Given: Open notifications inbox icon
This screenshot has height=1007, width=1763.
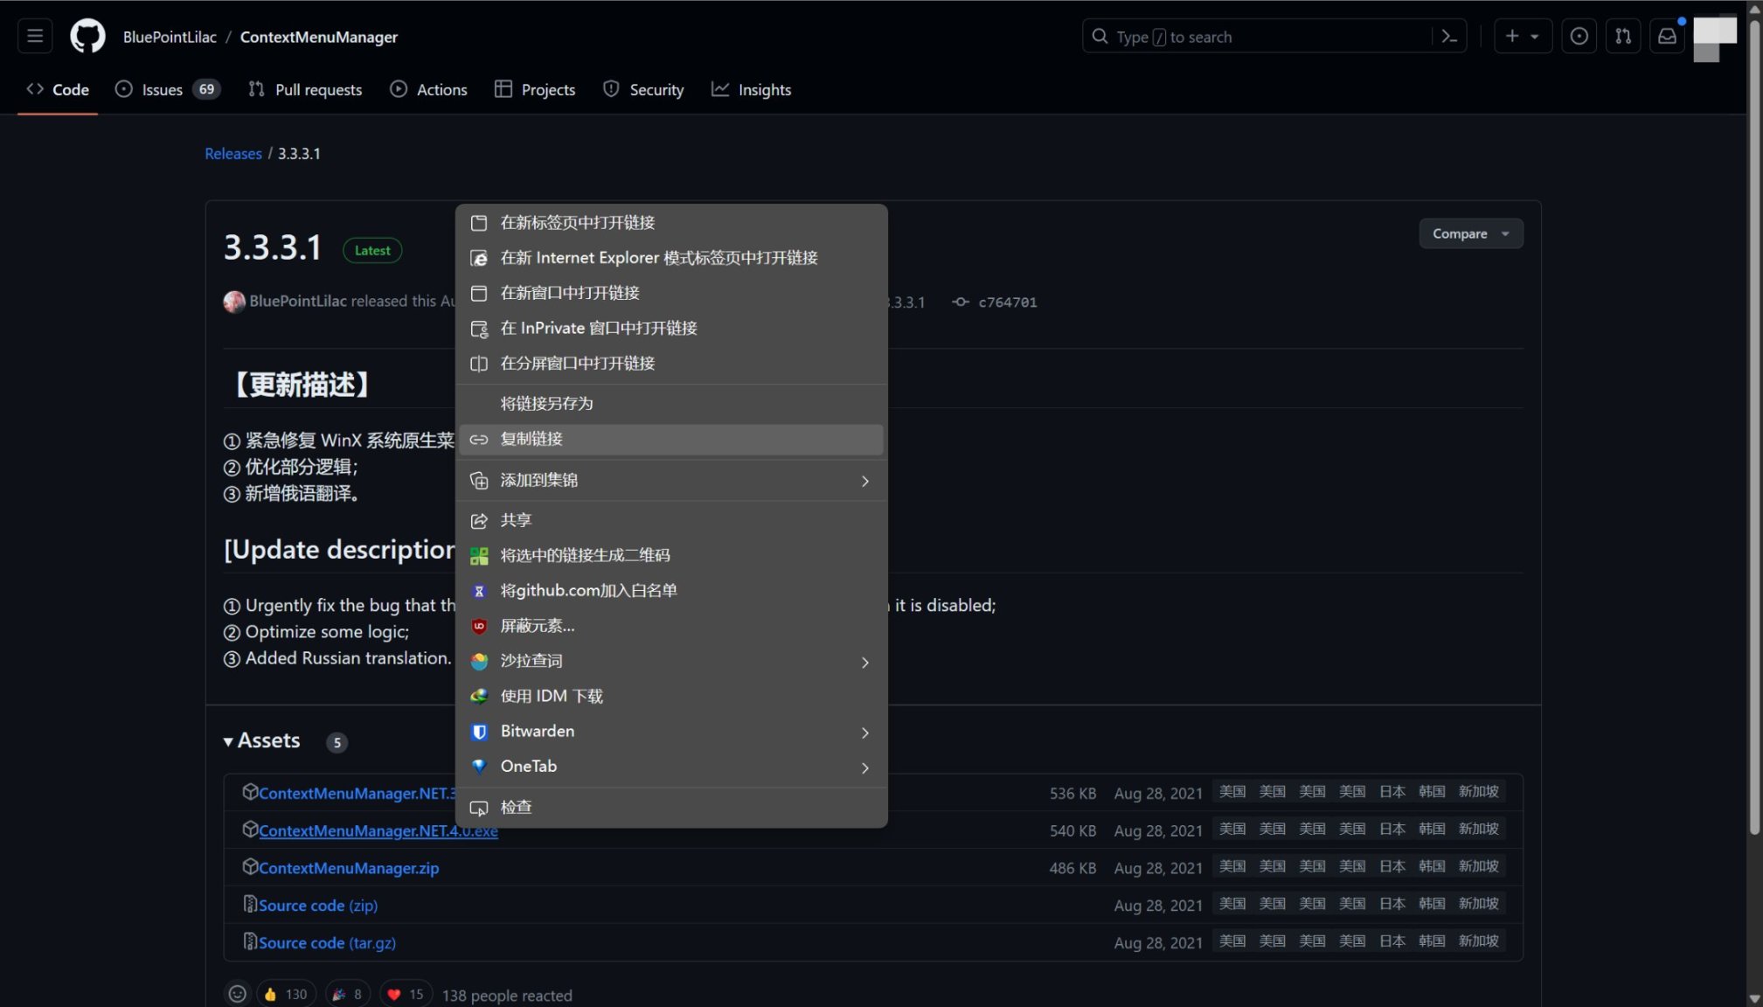Looking at the screenshot, I should [x=1667, y=37].
